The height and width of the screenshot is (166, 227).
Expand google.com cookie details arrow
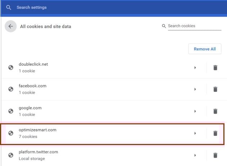coord(195,111)
